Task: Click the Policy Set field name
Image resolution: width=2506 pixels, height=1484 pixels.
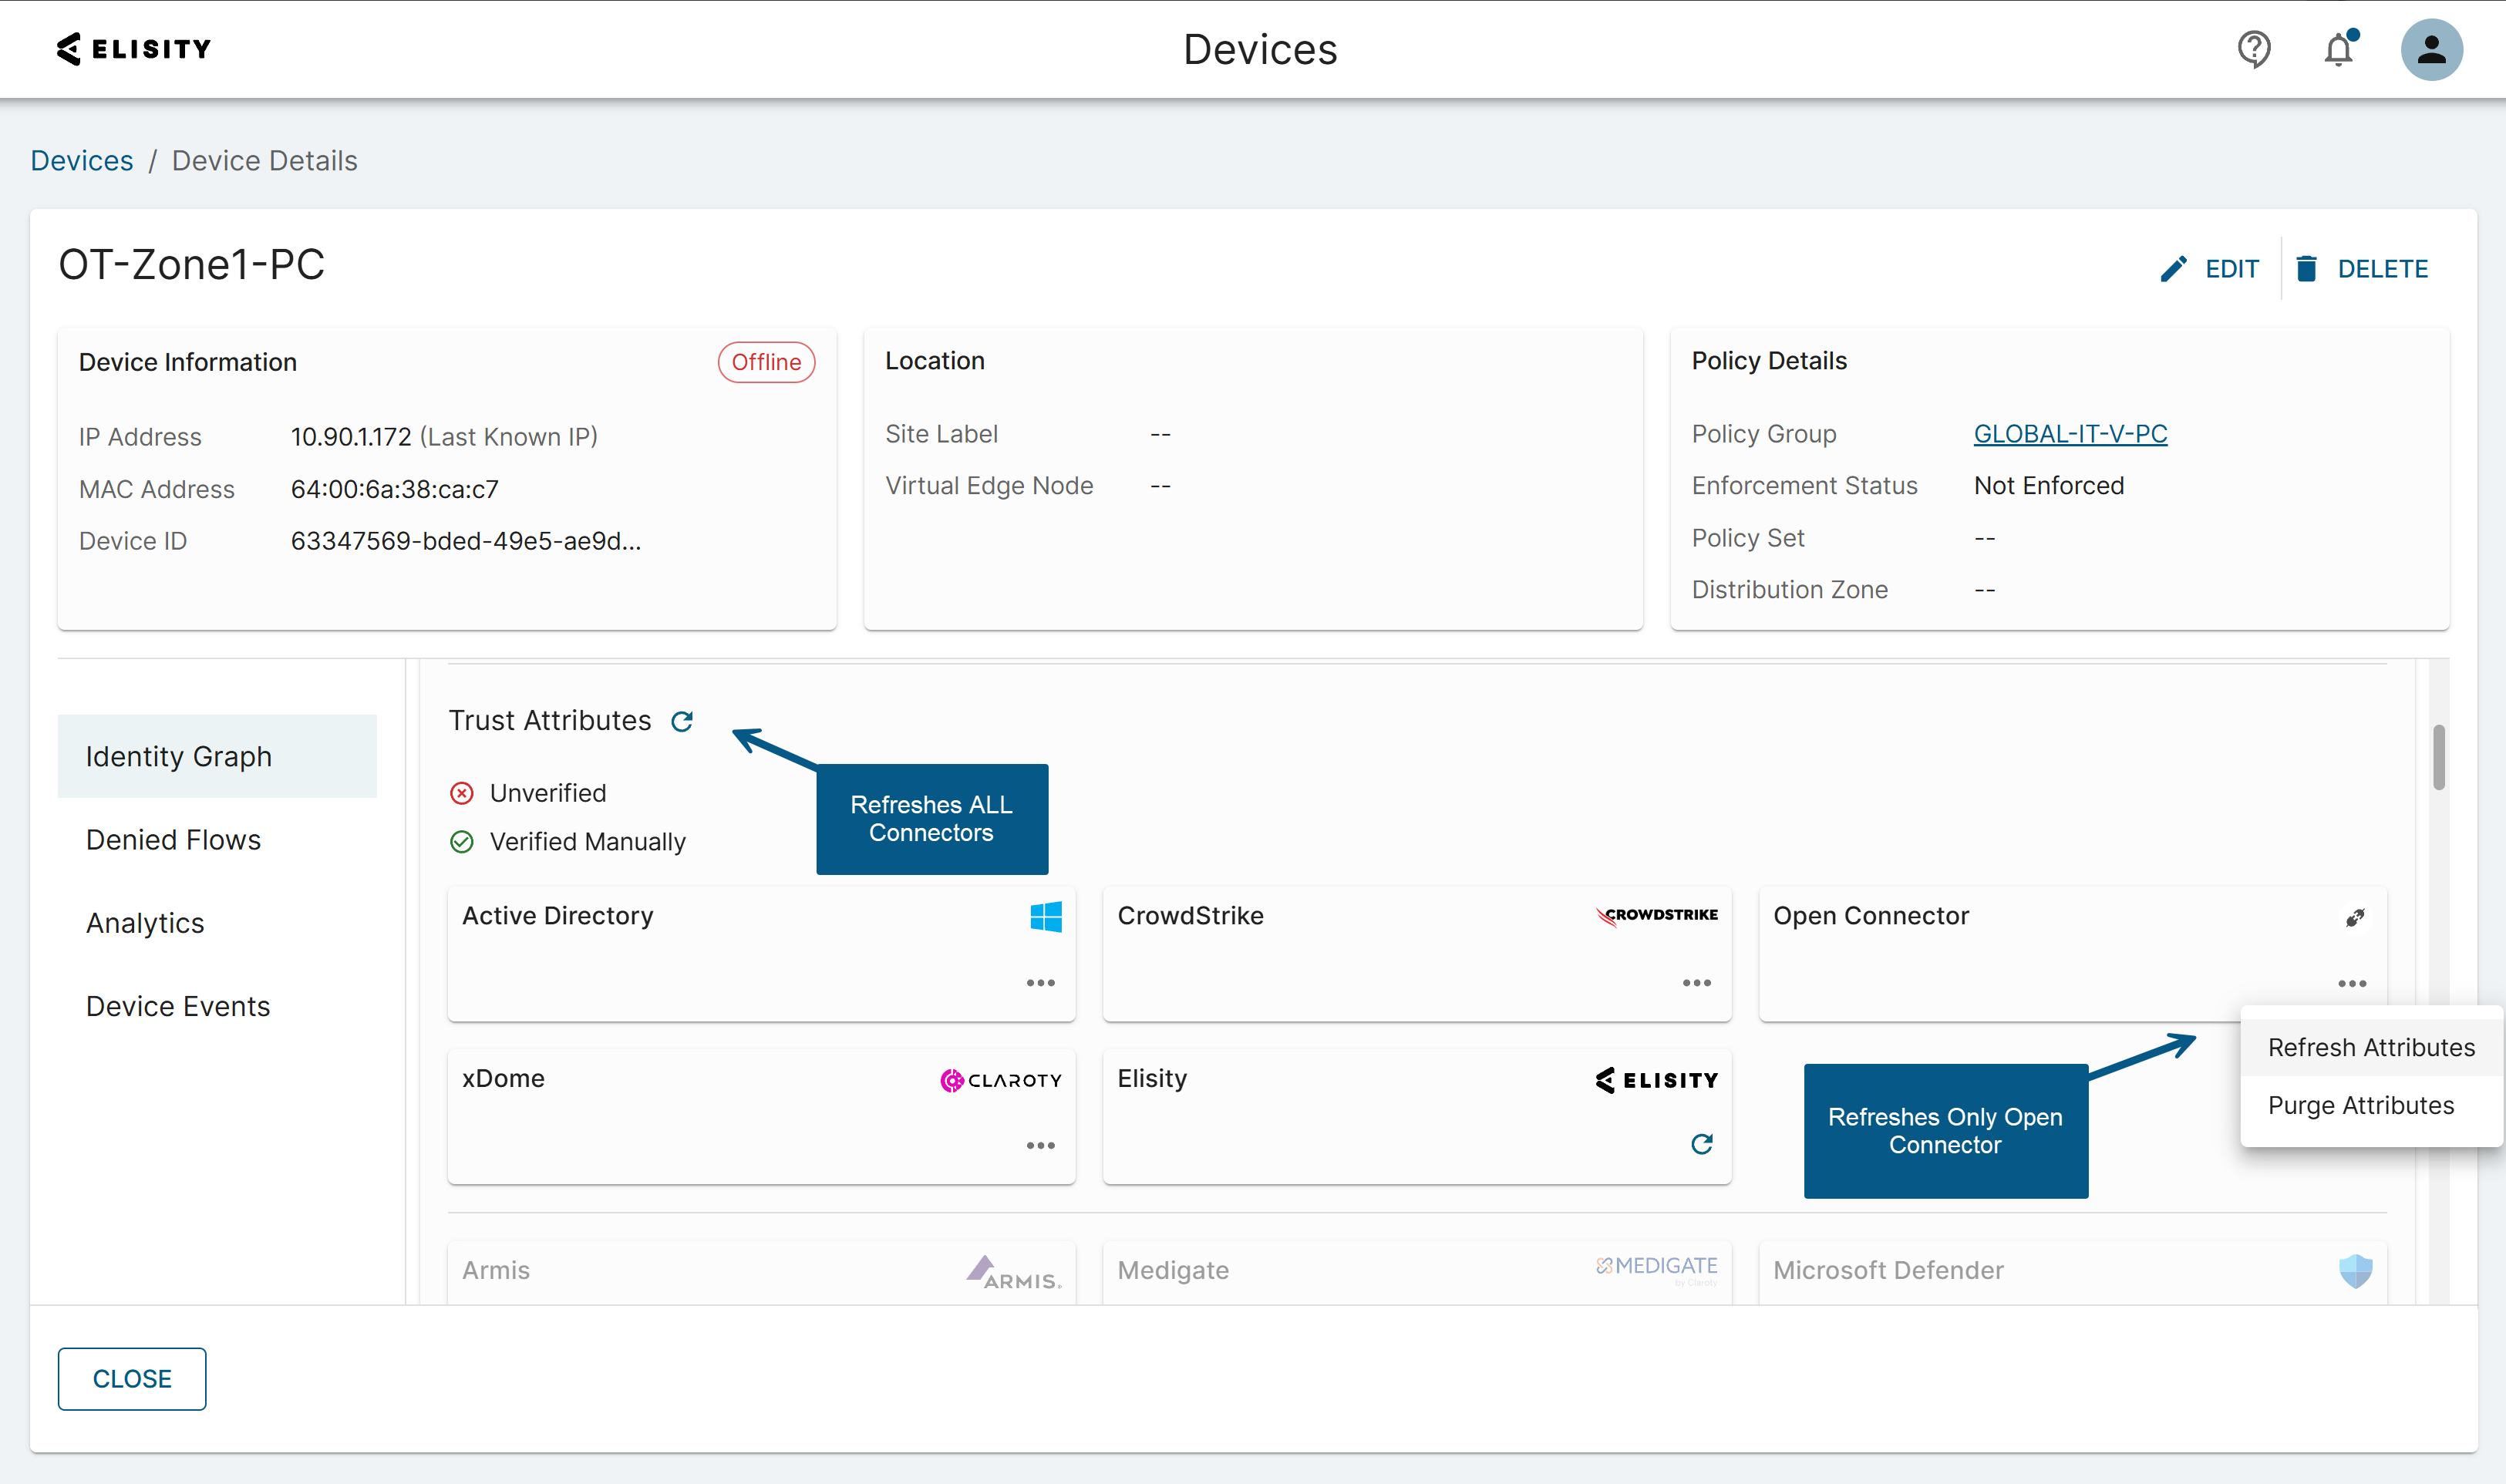Action: [x=1748, y=538]
